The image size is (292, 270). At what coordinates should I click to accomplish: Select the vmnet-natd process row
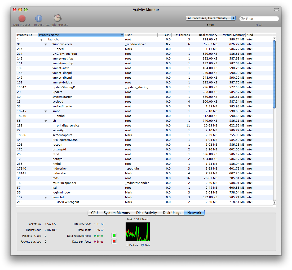[x=144, y=68]
